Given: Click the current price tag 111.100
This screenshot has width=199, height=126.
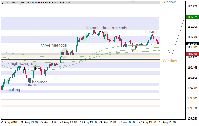Looking at the screenshot, I should coord(192,44).
